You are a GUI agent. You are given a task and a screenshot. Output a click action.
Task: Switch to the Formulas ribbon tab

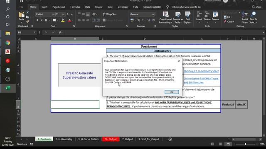(75, 7)
